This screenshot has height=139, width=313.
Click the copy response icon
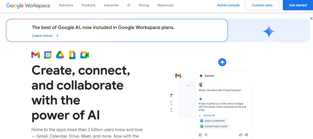click(x=200, y=135)
